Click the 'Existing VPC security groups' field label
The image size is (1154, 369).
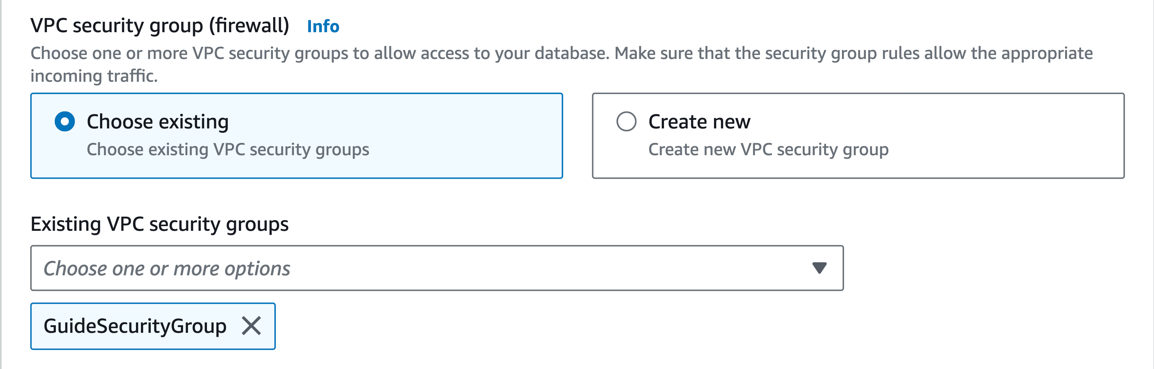click(x=159, y=224)
